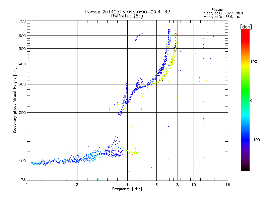Screen dimensions: 268x201
Task: Click the y-axis tick label '600'
Action: tap(22, 36)
